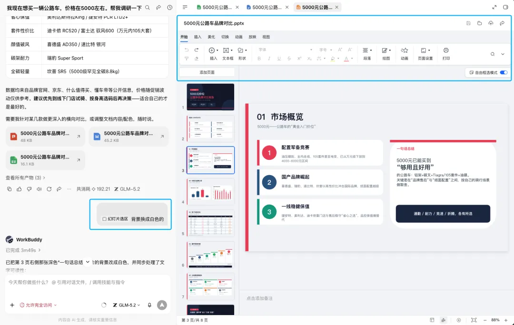Click the cloud upload icon

(x=491, y=23)
